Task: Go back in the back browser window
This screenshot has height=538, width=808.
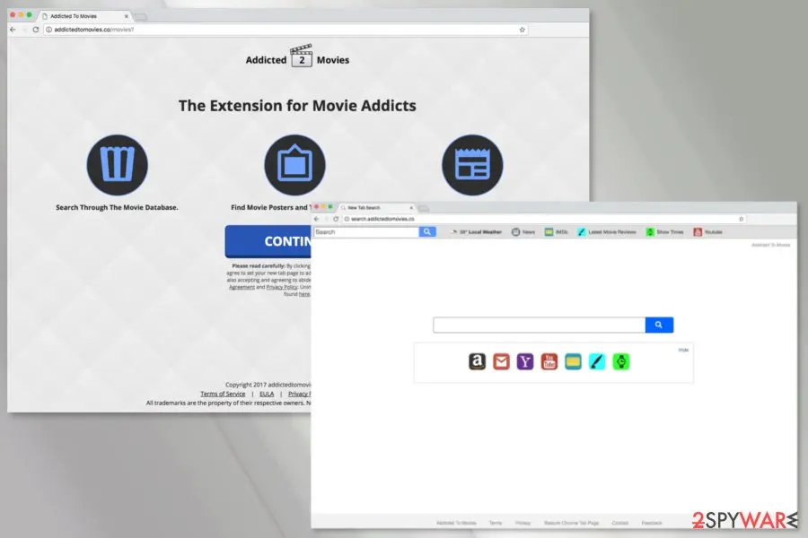Action: (13, 30)
